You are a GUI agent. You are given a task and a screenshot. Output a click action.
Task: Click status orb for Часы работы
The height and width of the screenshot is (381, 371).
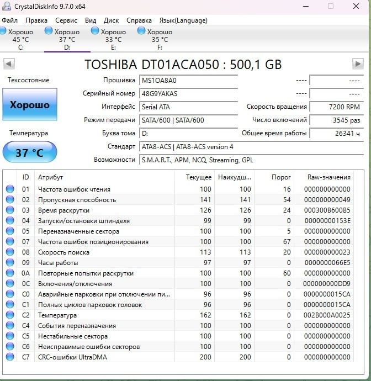tap(10, 262)
